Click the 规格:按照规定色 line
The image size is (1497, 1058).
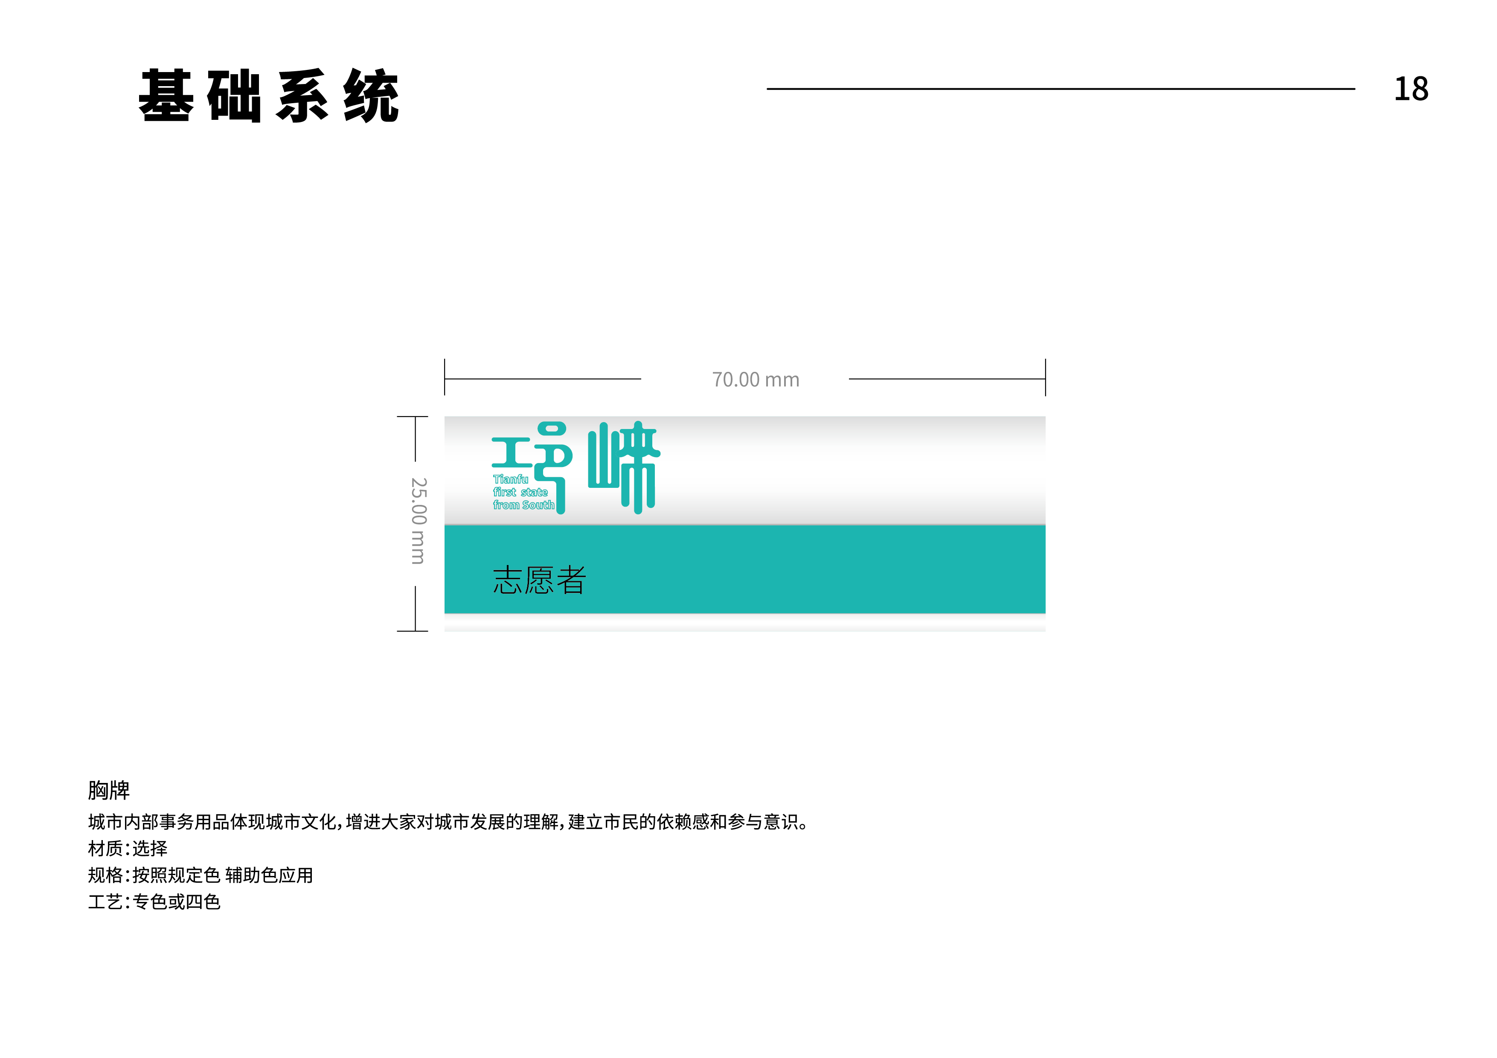click(x=200, y=875)
